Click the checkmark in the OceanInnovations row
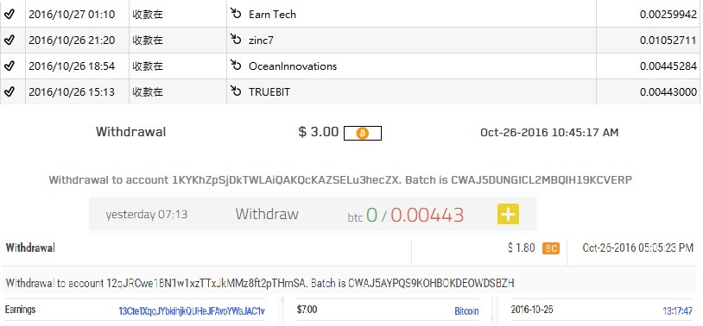The width and height of the screenshot is (703, 326). point(9,66)
